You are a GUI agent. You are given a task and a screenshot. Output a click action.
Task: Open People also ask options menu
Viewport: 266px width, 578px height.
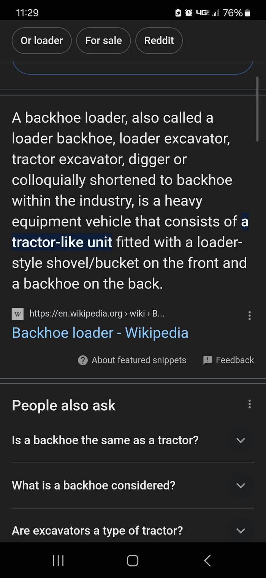(249, 404)
